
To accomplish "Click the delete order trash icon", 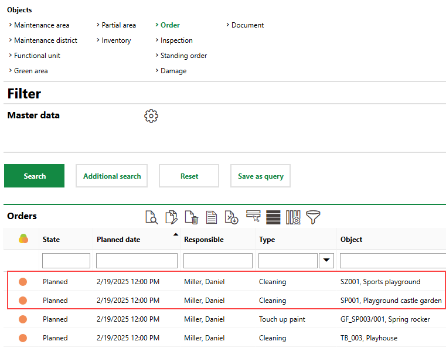I will 191,217.
